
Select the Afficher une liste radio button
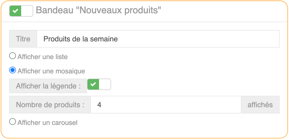pos(12,56)
